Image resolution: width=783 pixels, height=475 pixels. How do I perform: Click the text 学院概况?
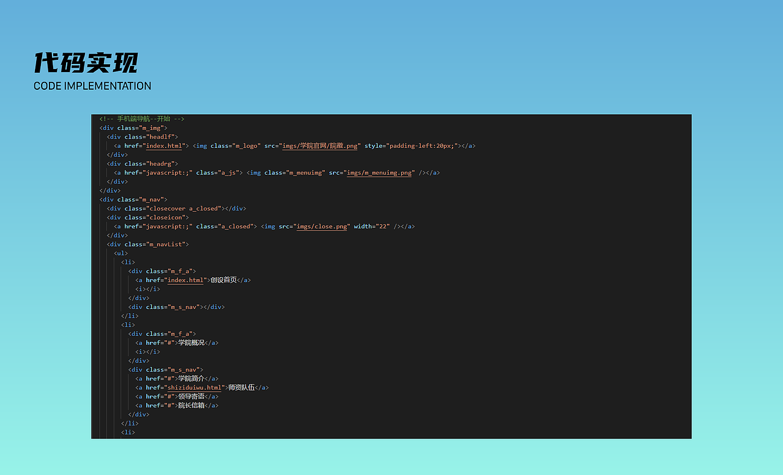point(191,343)
